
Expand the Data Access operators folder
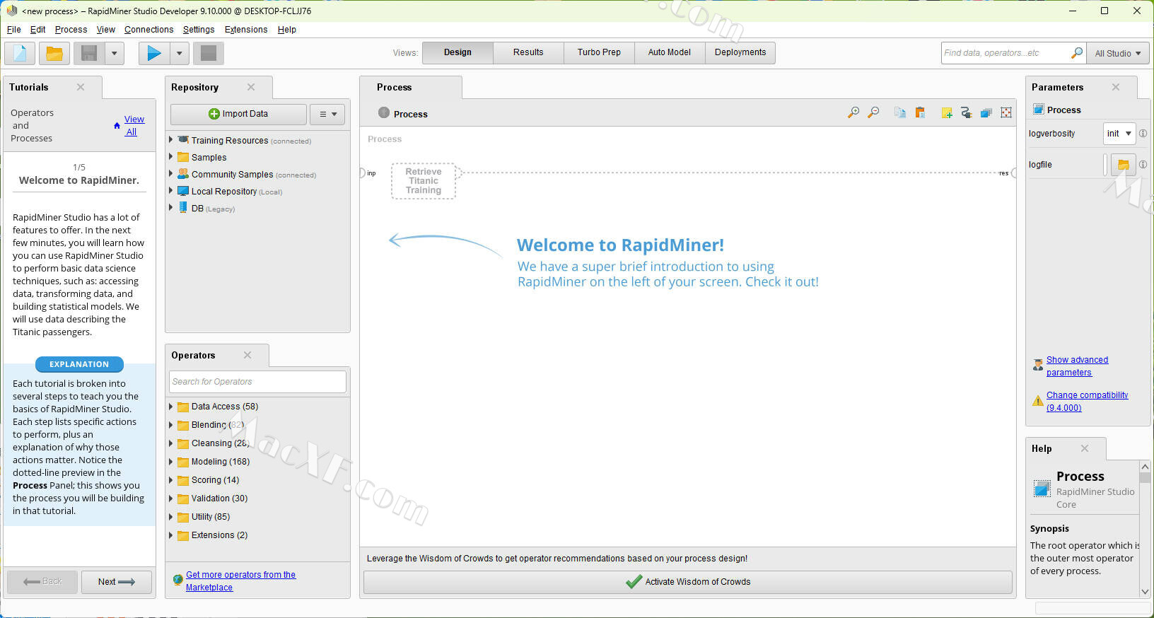point(170,407)
